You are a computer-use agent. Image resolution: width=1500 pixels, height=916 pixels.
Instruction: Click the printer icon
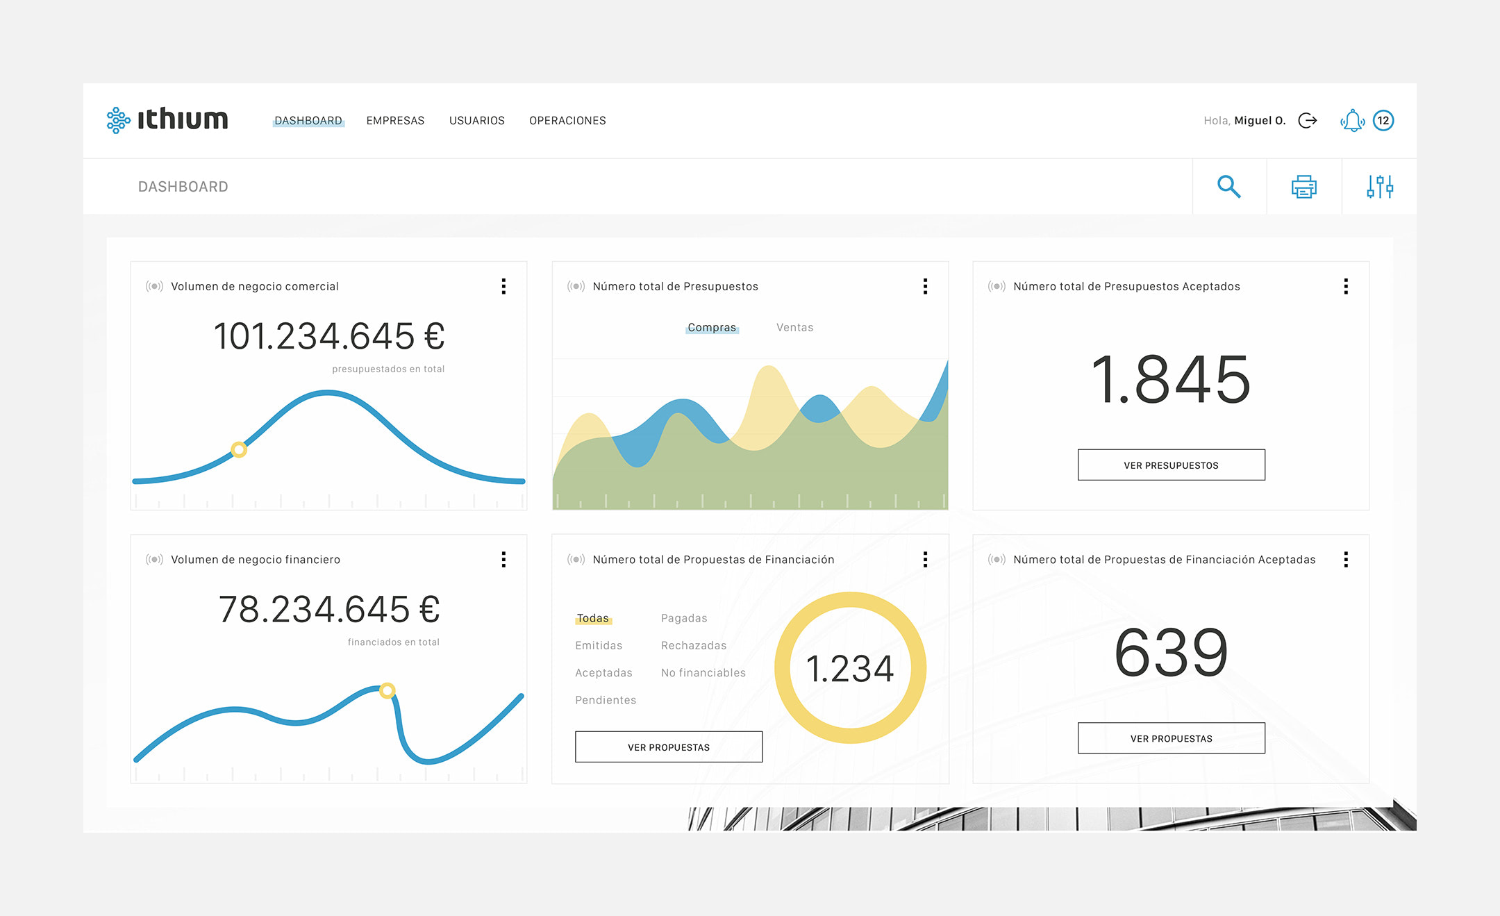coord(1303,186)
